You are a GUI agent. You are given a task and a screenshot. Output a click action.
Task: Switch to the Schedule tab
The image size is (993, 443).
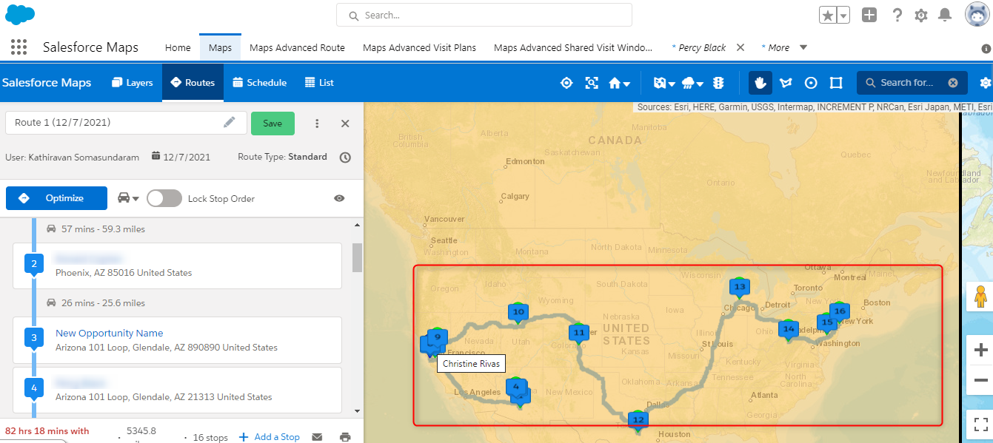[259, 82]
